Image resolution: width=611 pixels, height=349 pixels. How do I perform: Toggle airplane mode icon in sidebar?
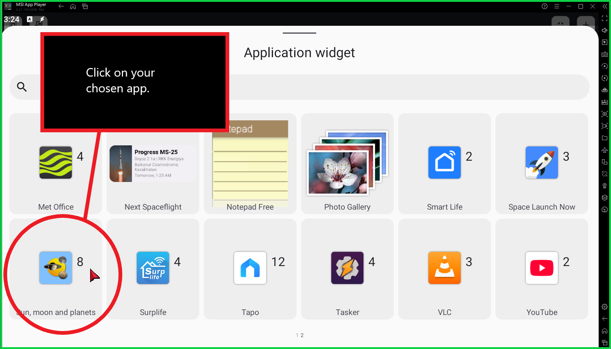point(605,150)
